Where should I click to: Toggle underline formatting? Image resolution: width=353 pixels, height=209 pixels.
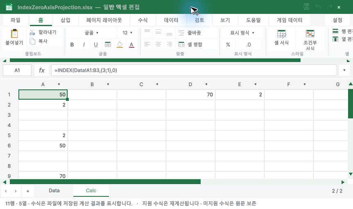[96, 44]
